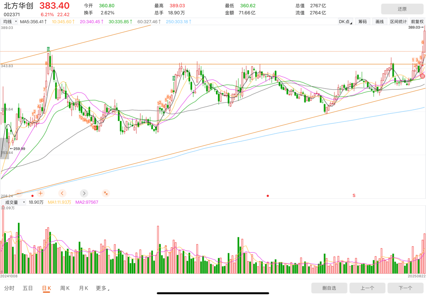Viewport: 426px width, 297px height.
Task: Select the 月K monthly chart tab
Action: [x=83, y=288]
